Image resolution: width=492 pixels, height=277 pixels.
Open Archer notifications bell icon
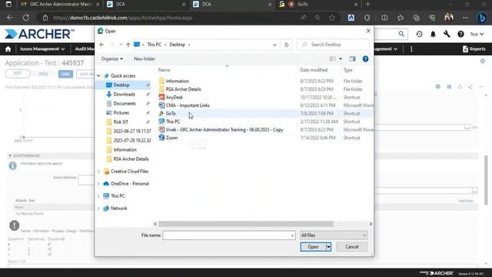tap(433, 34)
